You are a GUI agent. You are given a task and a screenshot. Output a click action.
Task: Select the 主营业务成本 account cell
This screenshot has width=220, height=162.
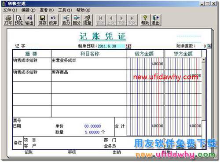(89, 64)
